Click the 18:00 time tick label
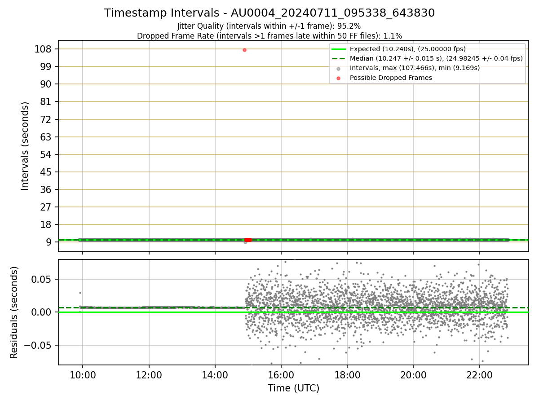The image size is (539, 404). point(347,375)
